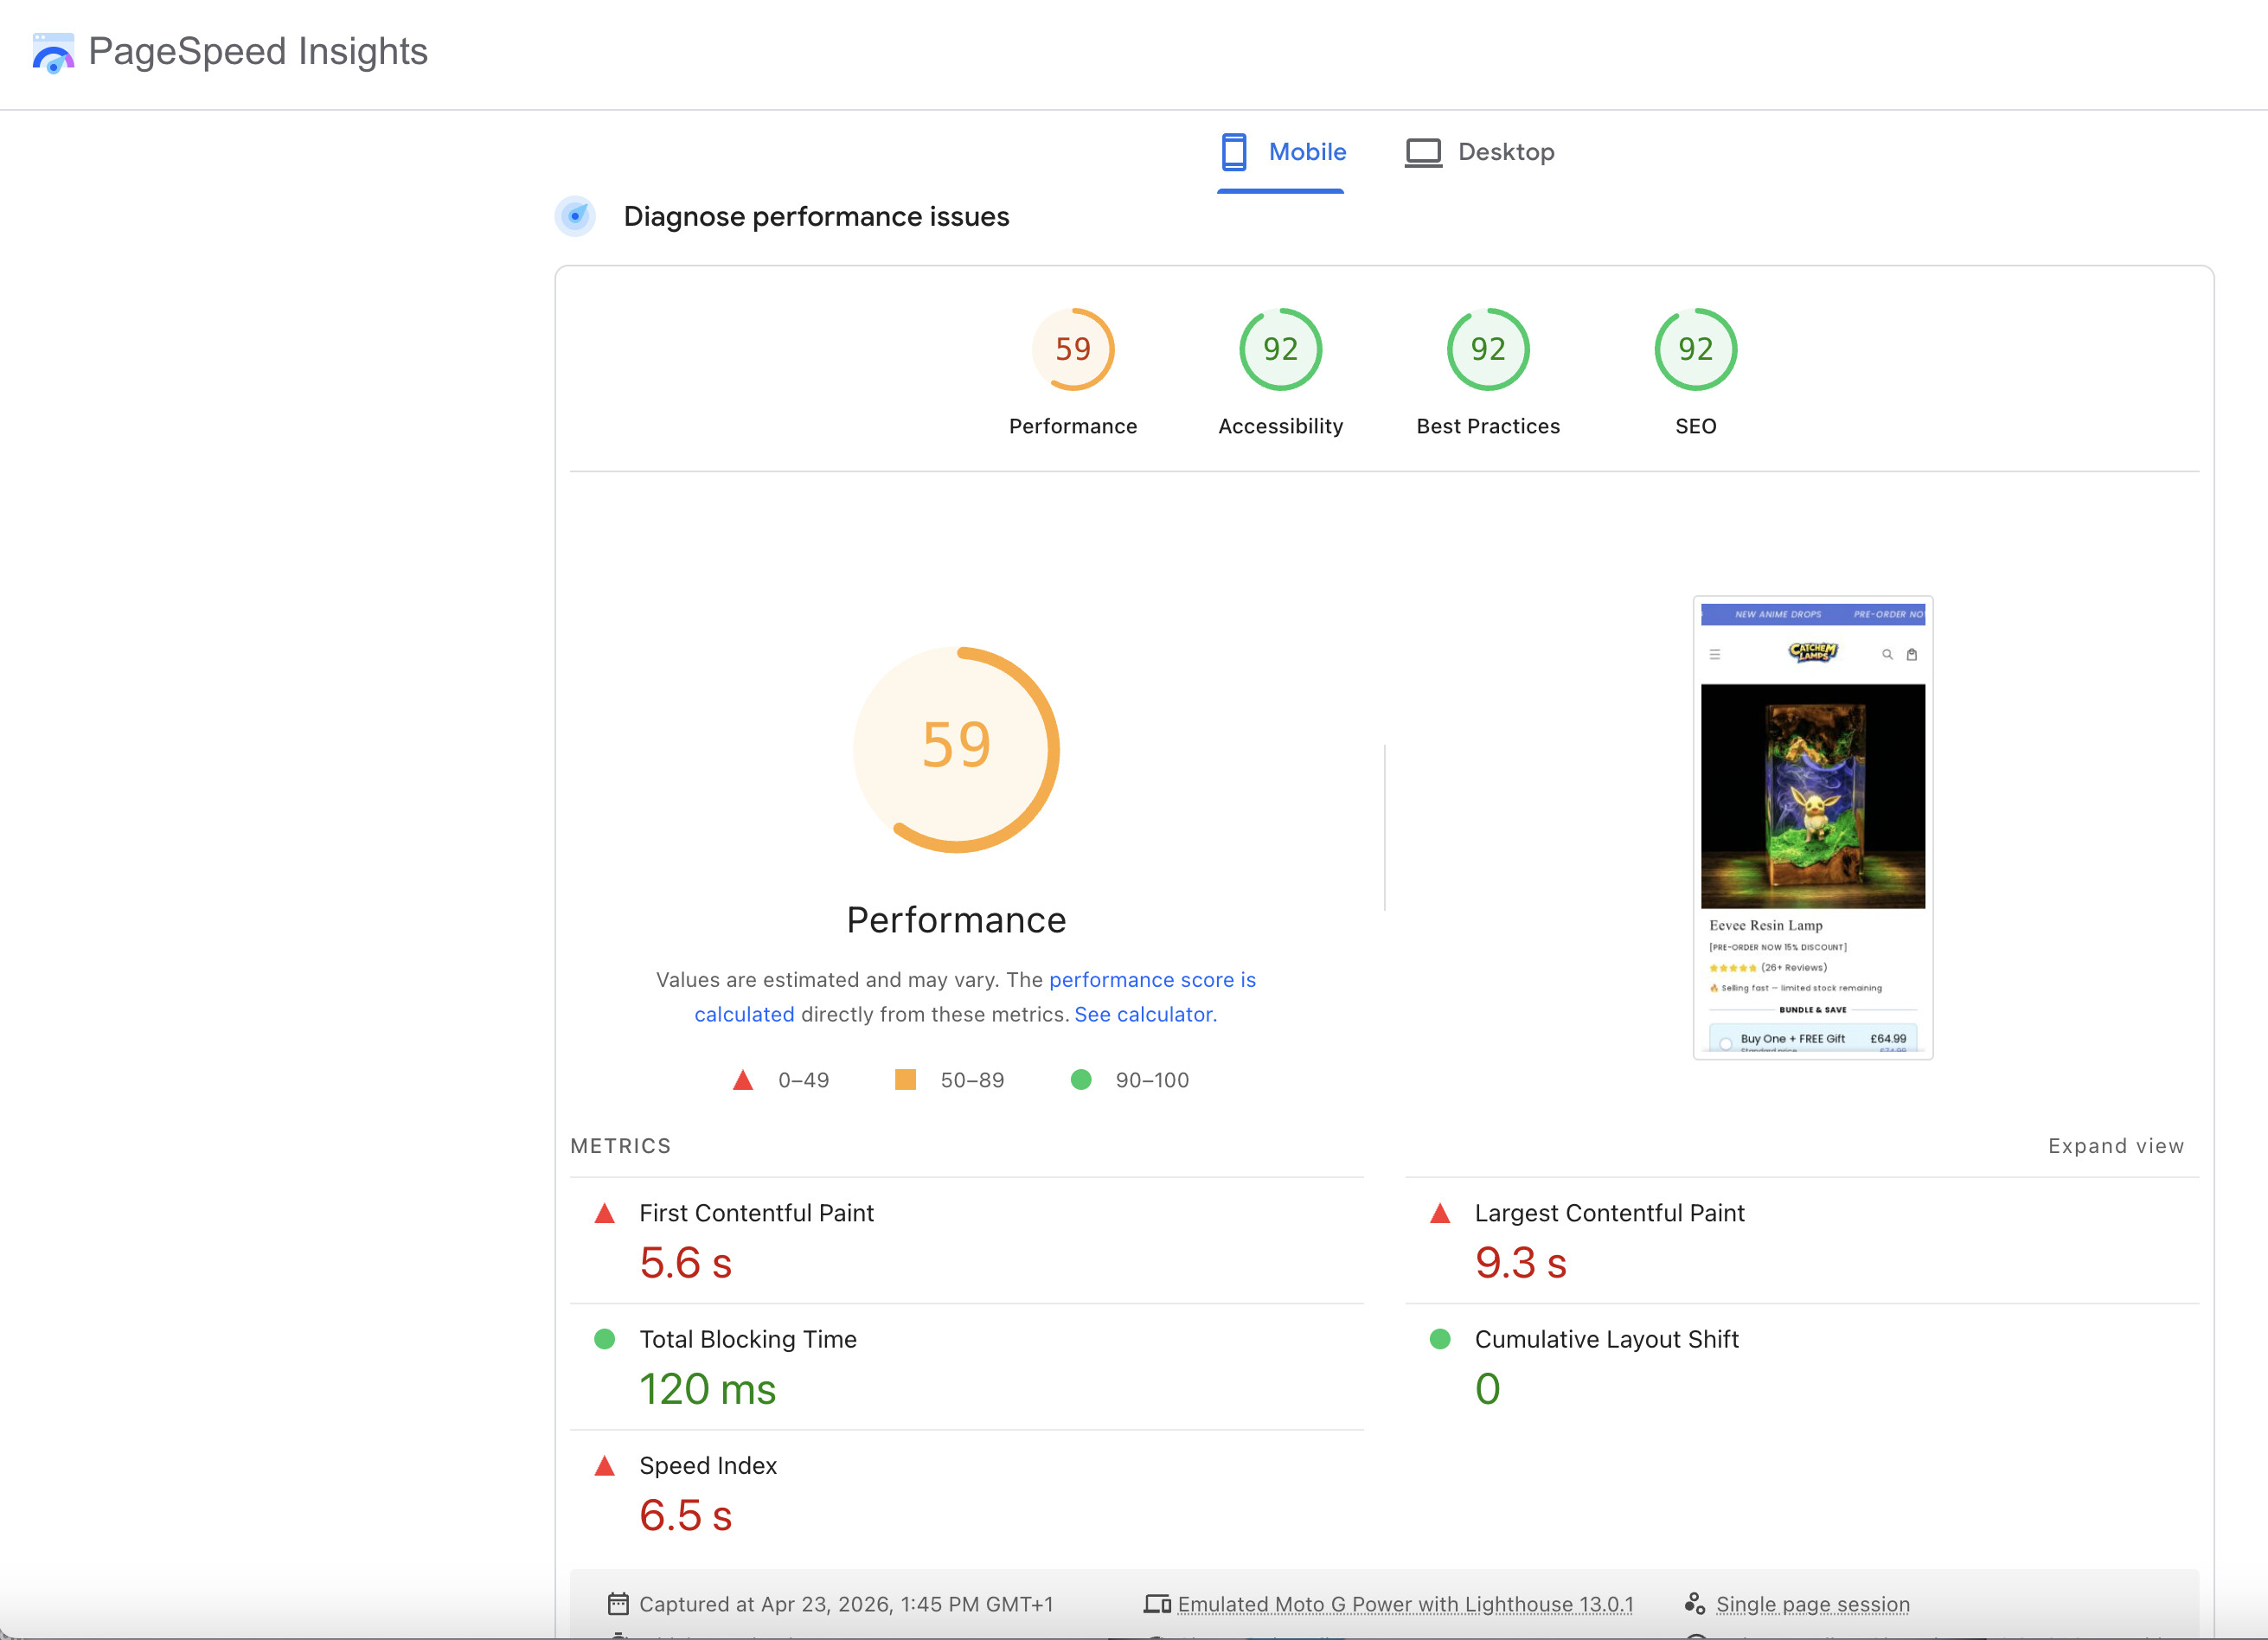Viewport: 2268px width, 1640px height.
Task: Click the Single page session icon
Action: (x=1694, y=1604)
